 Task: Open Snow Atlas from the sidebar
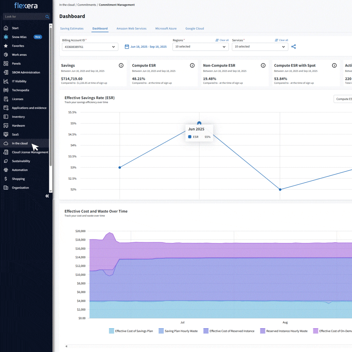(20, 37)
